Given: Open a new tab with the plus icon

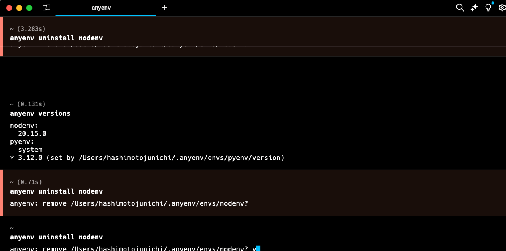Looking at the screenshot, I should (x=164, y=8).
